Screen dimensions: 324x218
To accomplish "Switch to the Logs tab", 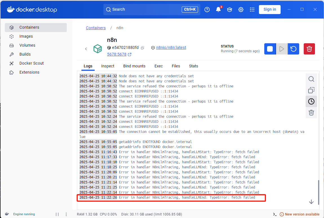I will [x=88, y=66].
